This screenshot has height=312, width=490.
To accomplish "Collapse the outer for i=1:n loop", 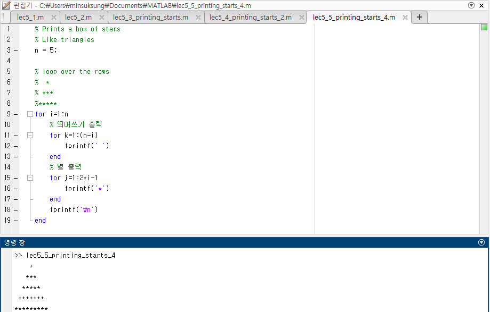I will (30, 114).
